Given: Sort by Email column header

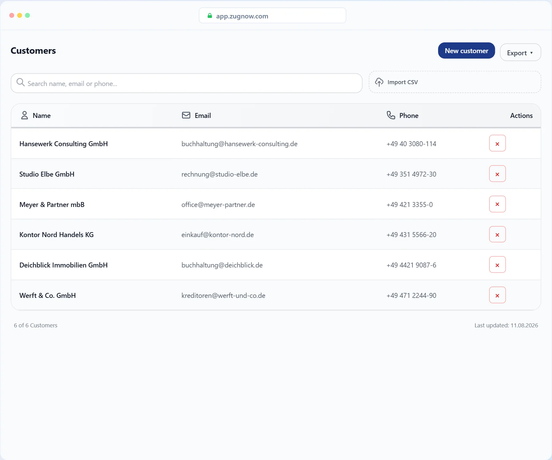Looking at the screenshot, I should [203, 115].
